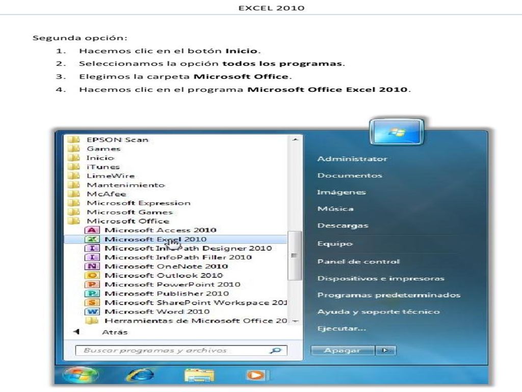Open Descargas from the Start menu

[343, 226]
